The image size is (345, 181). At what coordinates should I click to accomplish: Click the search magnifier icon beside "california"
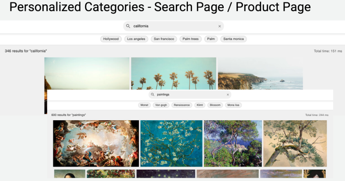(128, 26)
